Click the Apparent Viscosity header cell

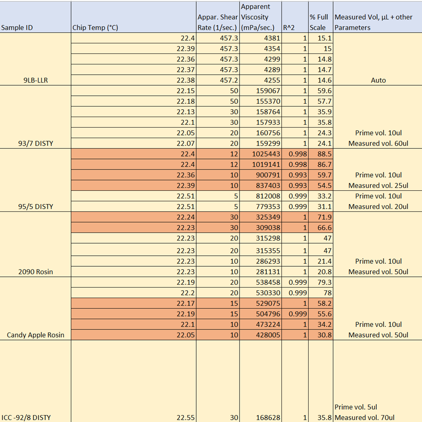(x=260, y=17)
